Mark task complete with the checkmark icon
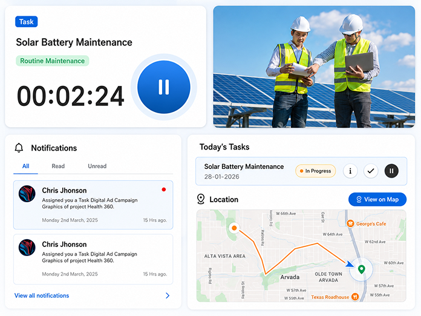The height and width of the screenshot is (316, 421). click(x=371, y=171)
